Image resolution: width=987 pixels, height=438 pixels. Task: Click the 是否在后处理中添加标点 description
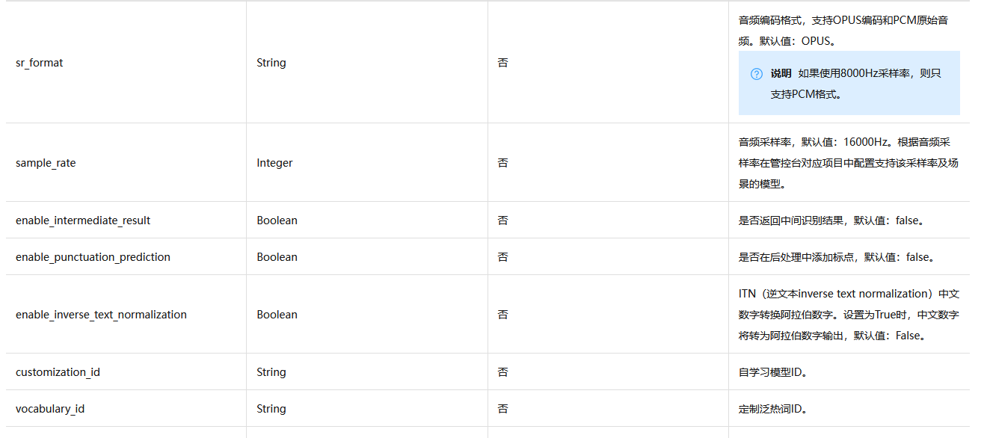pos(836,257)
